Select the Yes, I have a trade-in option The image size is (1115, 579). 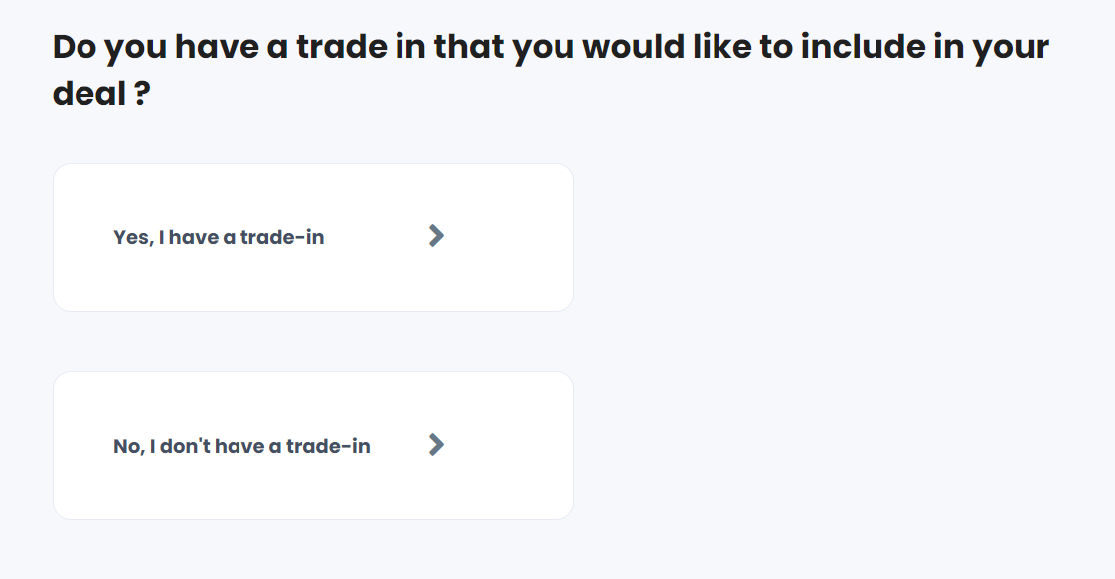[313, 236]
